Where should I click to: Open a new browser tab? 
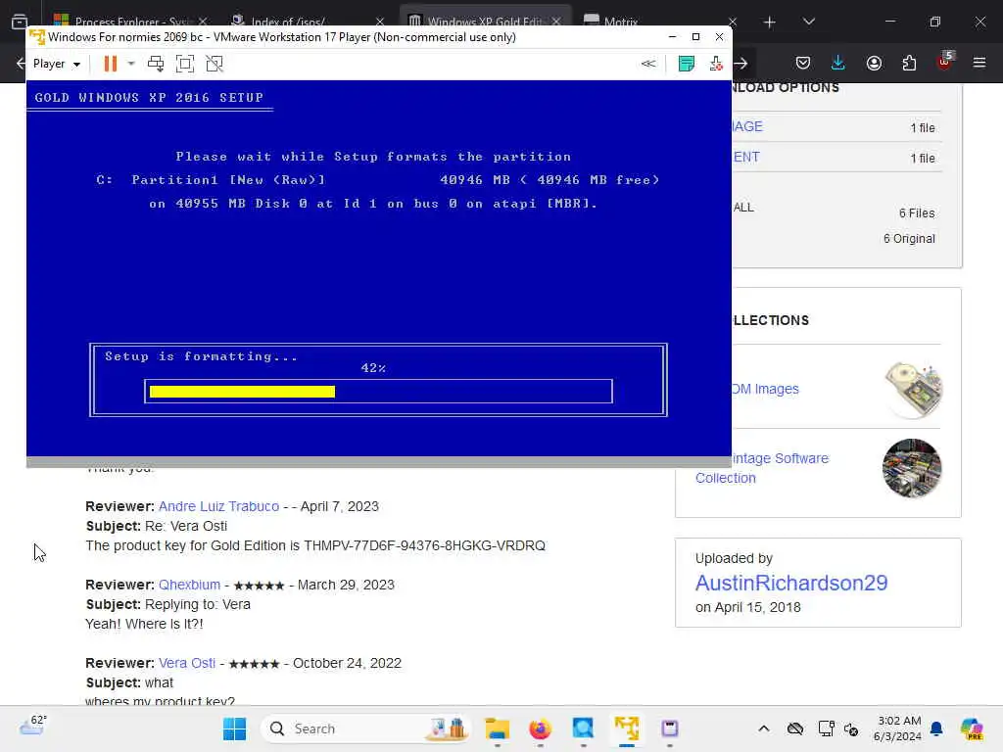click(x=770, y=23)
